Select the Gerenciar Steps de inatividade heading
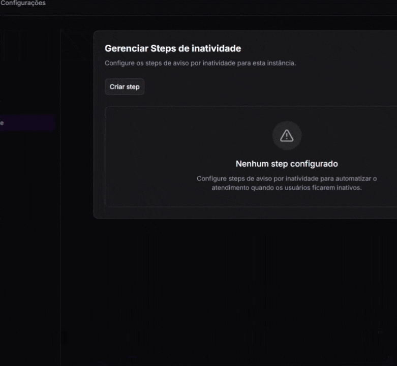The width and height of the screenshot is (397, 366). point(173,48)
